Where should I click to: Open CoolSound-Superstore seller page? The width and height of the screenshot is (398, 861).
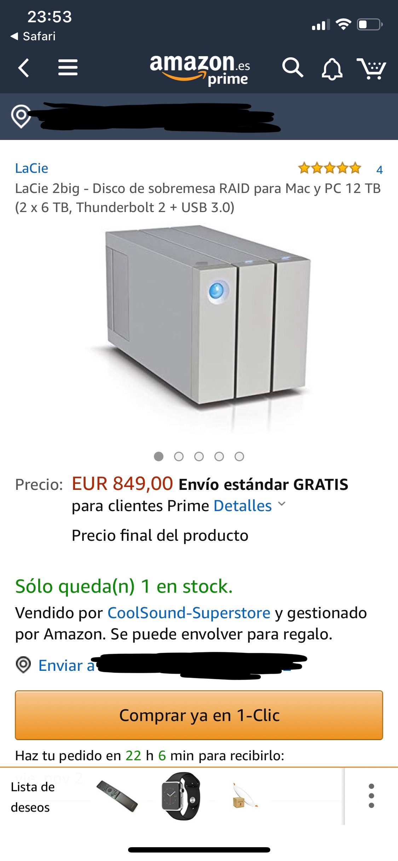pyautogui.click(x=189, y=613)
